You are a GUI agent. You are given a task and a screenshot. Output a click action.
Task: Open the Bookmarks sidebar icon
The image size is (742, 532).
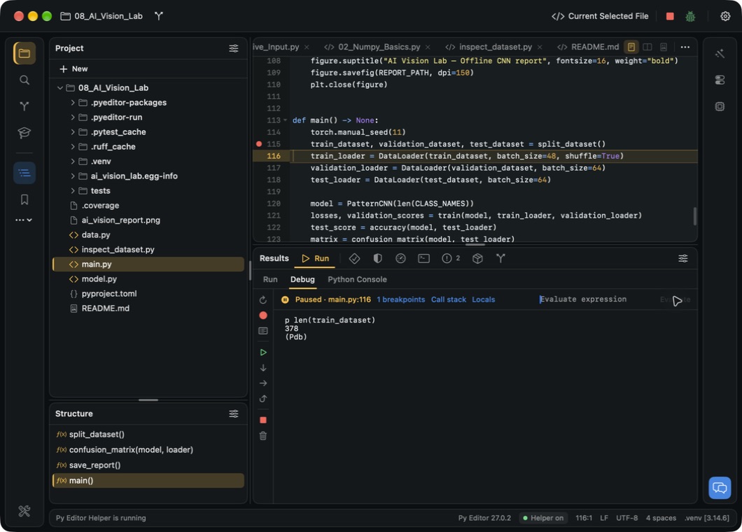[24, 199]
